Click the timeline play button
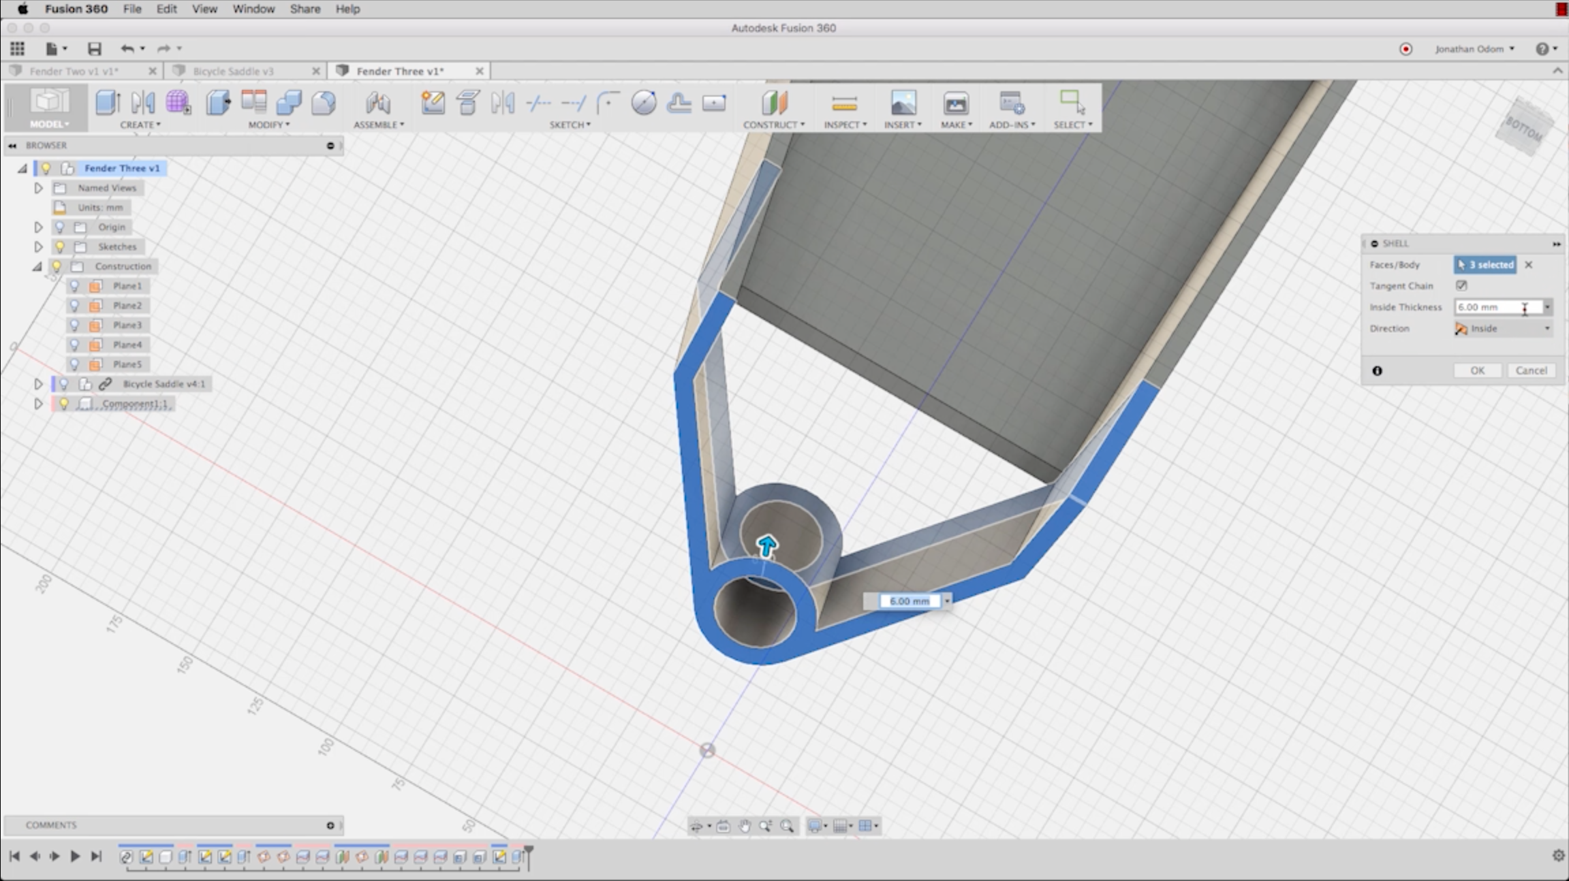1569x881 pixels. point(75,856)
